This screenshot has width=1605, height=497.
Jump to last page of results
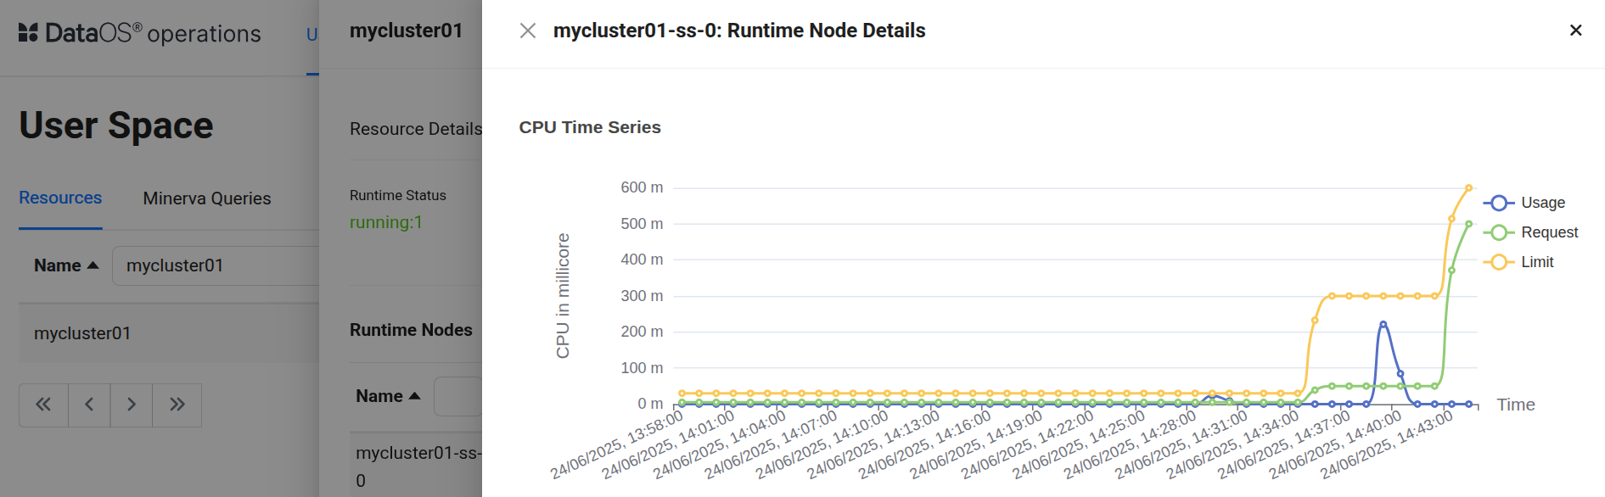click(x=177, y=405)
